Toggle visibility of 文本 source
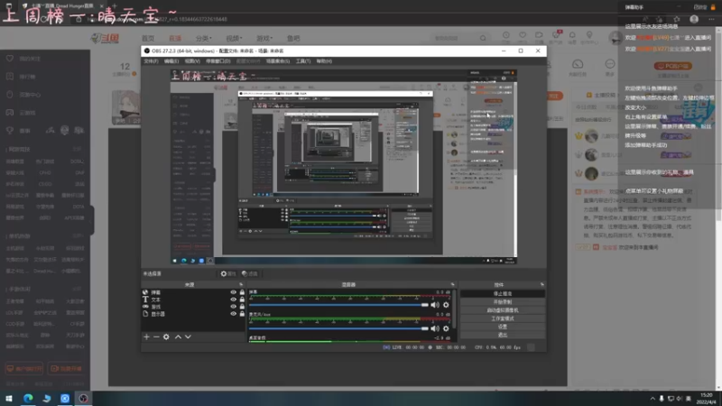This screenshot has height=406, width=722. coord(234,300)
